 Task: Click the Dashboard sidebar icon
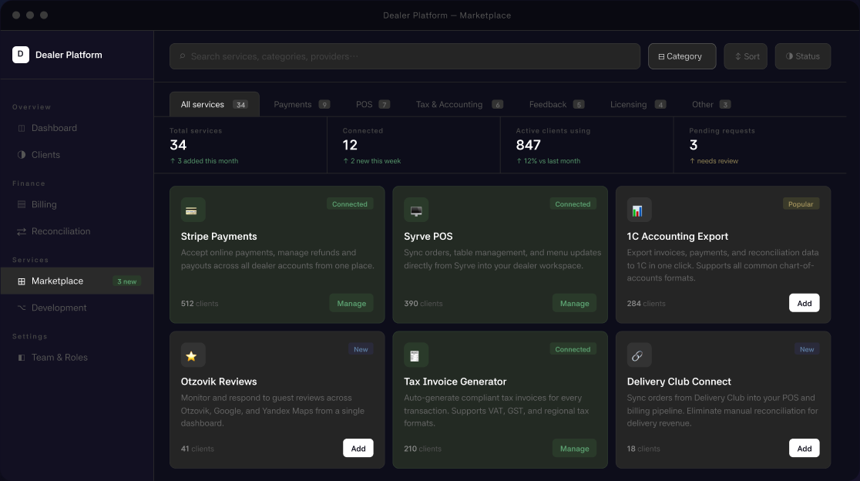point(22,128)
